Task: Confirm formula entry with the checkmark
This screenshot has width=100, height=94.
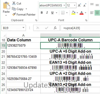Action: click(46, 28)
